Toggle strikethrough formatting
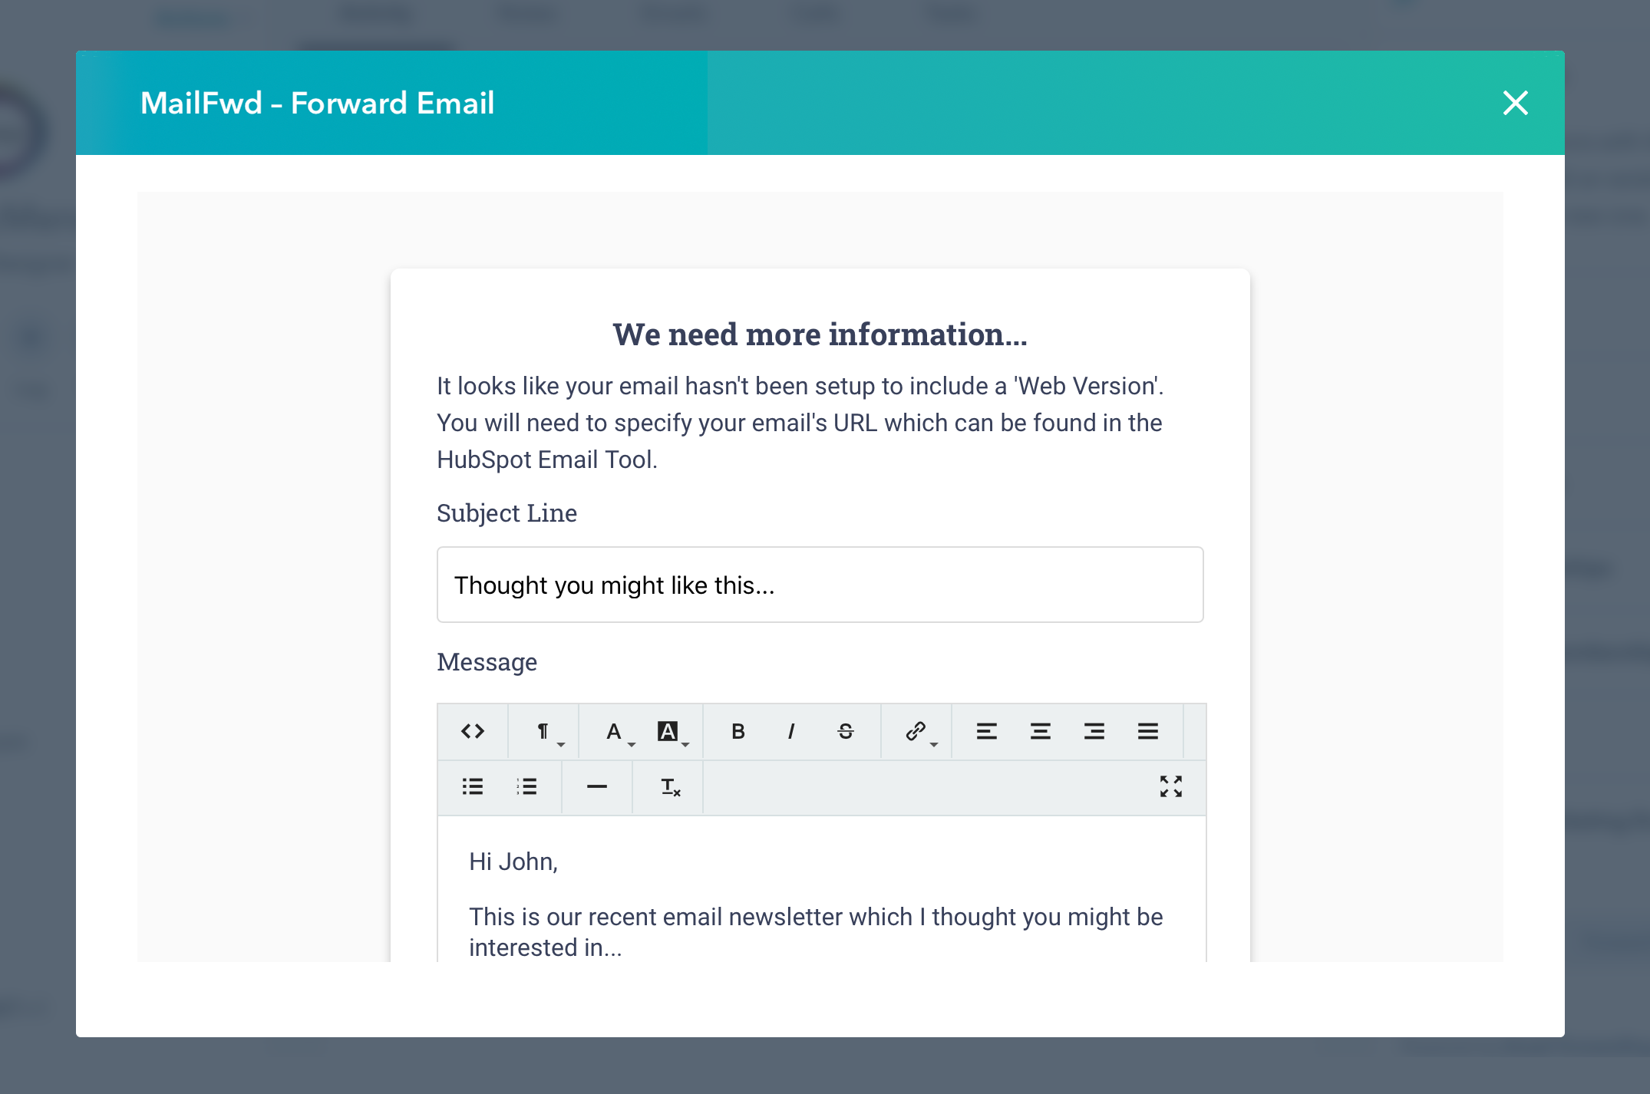This screenshot has width=1650, height=1094. point(846,731)
